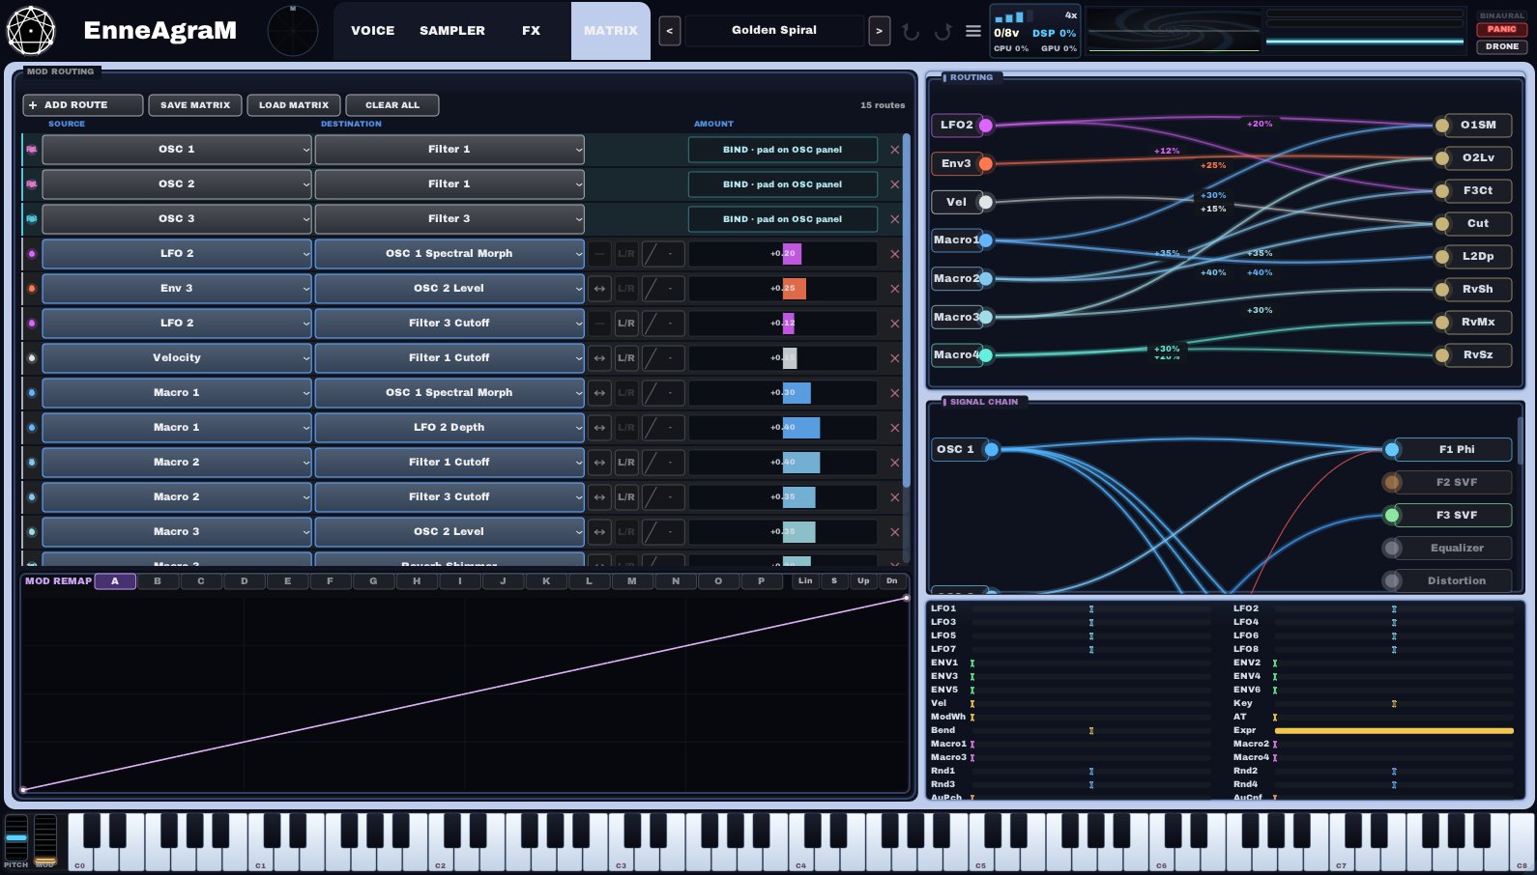The height and width of the screenshot is (875, 1537).
Task: Open the Macro 3 source dropdown
Action: [177, 532]
